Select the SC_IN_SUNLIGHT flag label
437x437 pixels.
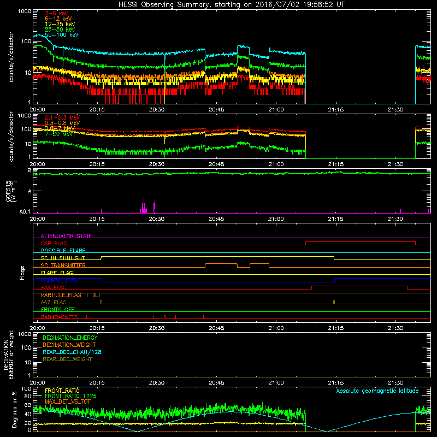pyautogui.click(x=63, y=258)
